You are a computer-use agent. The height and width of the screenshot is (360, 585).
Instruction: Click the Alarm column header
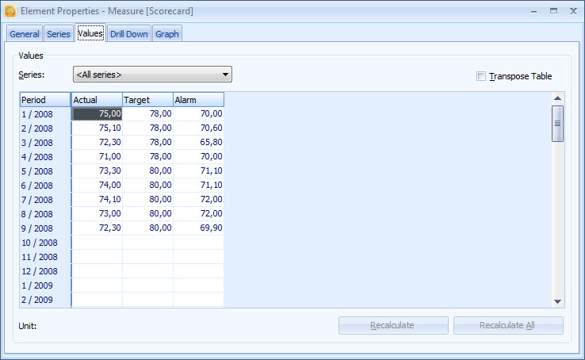(198, 100)
